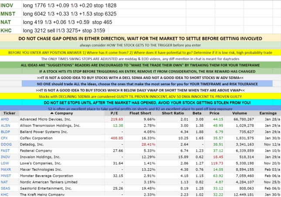
Task: Open the LOW ticker link
Action: tap(5, 163)
